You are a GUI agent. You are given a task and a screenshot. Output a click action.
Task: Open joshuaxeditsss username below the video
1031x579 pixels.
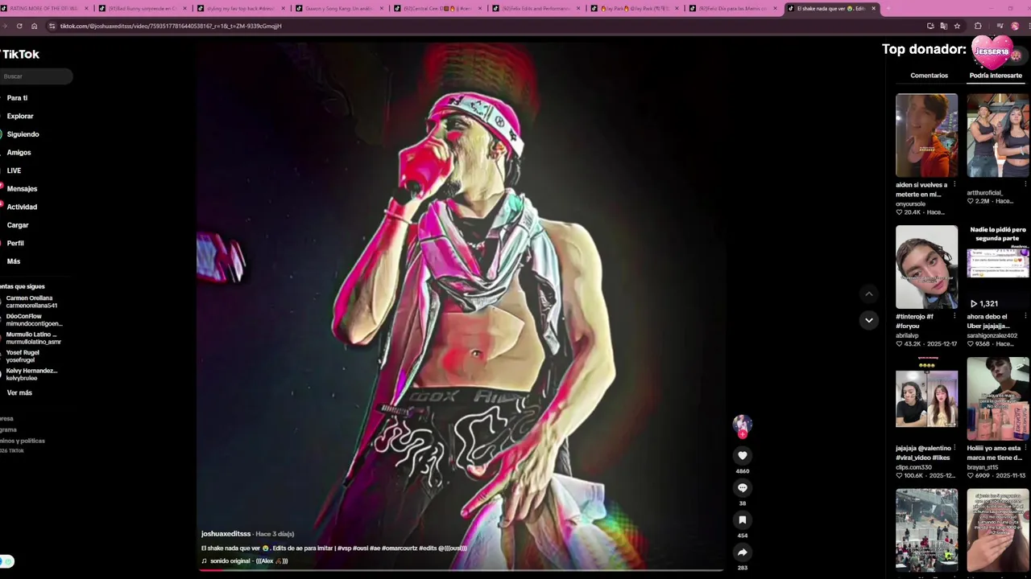pyautogui.click(x=226, y=534)
